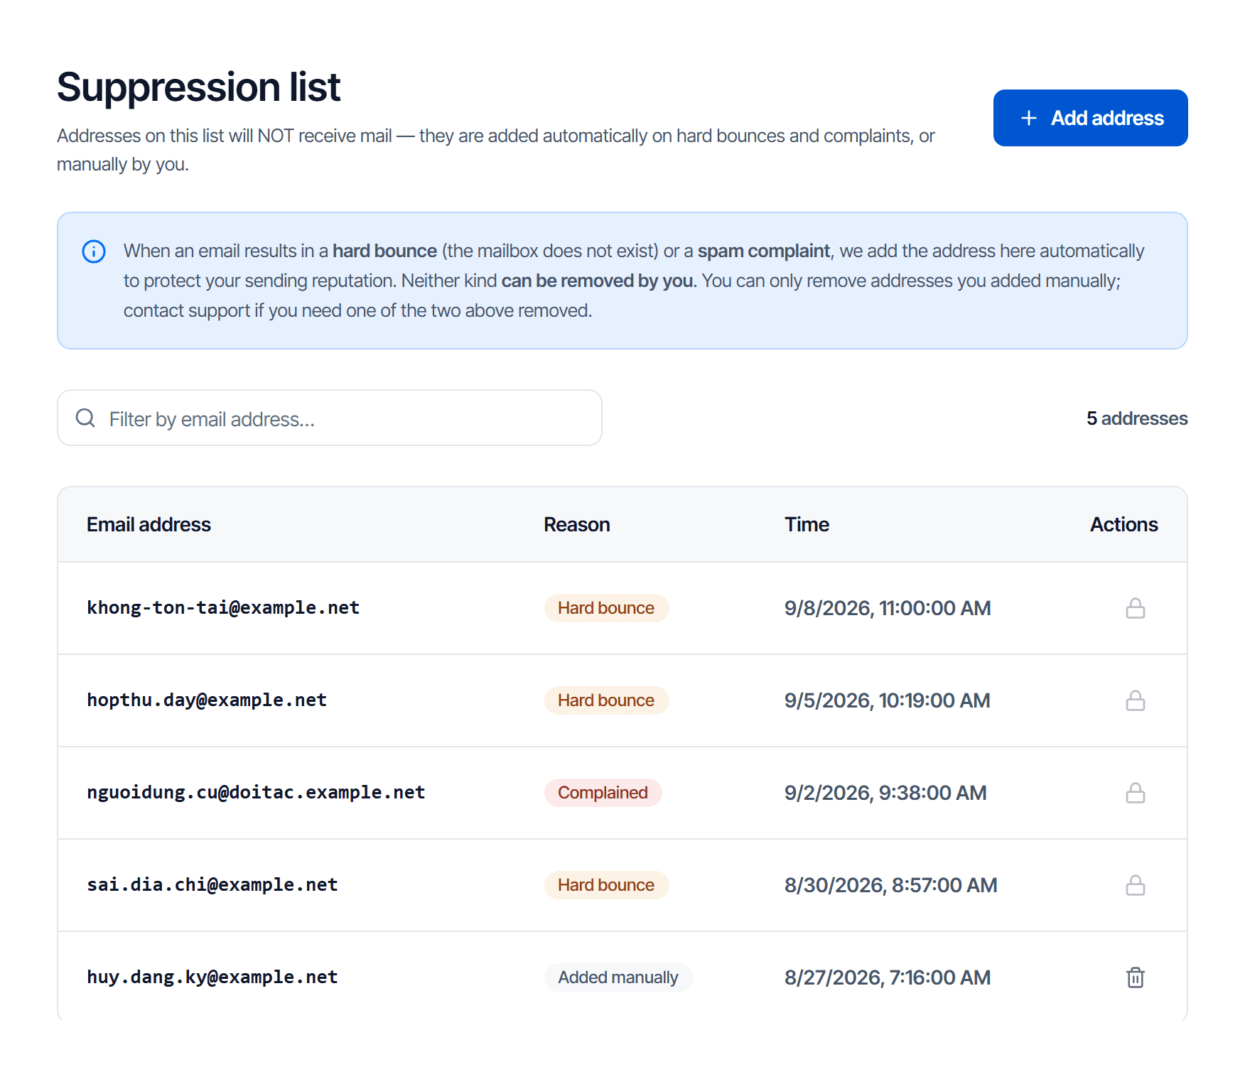Click Hard bounce badge for sai.dia.chi@example.net
The width and height of the screenshot is (1245, 1089).
click(606, 885)
